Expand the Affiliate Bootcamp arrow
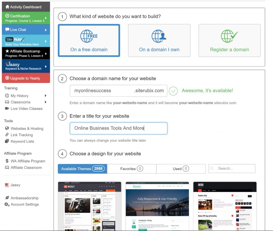The width and height of the screenshot is (273, 231). [46, 54]
